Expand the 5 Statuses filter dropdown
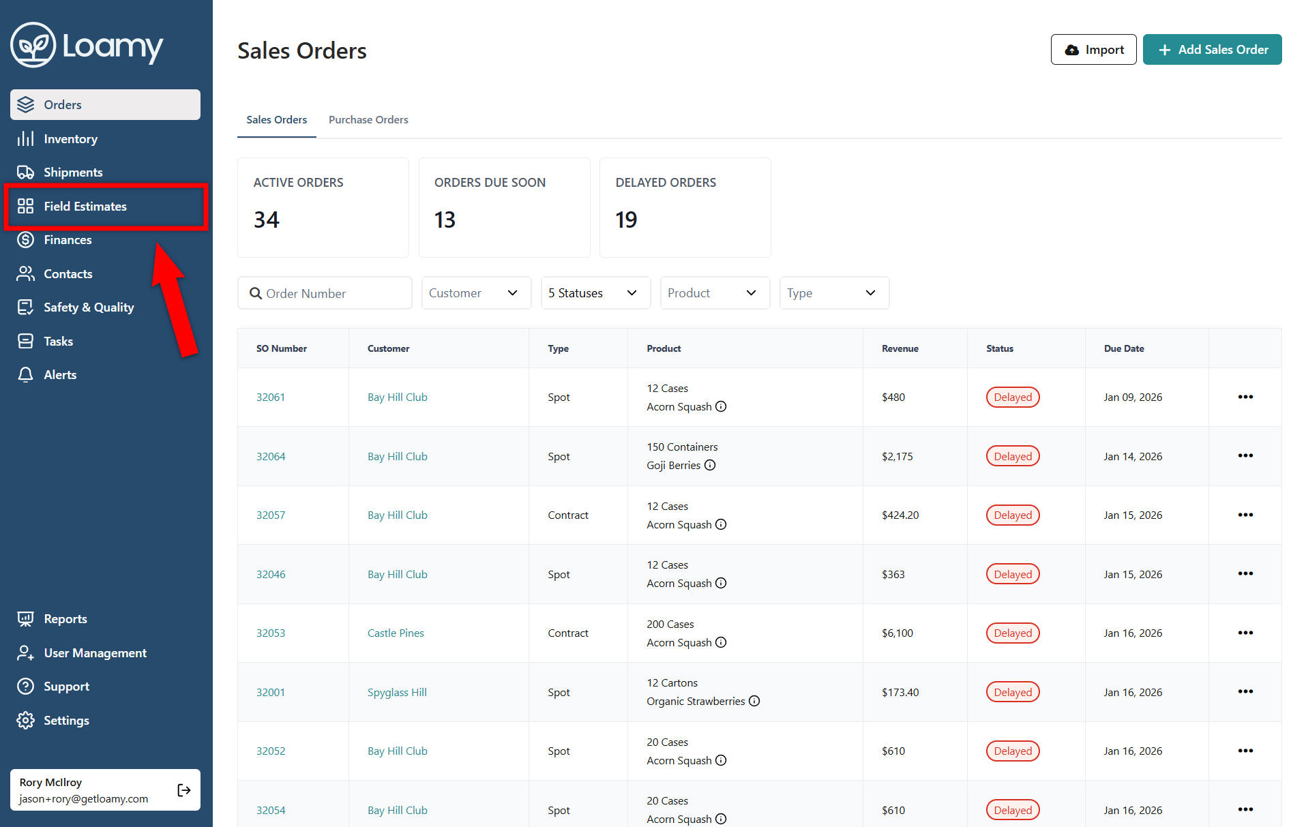1306x827 pixels. (595, 292)
